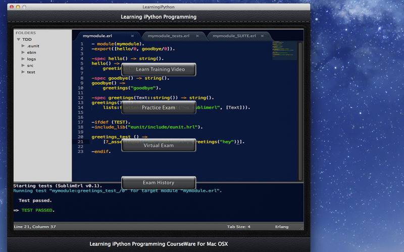Switch to the mymodule_tests.erl tab
The image size is (404, 252).
point(169,36)
